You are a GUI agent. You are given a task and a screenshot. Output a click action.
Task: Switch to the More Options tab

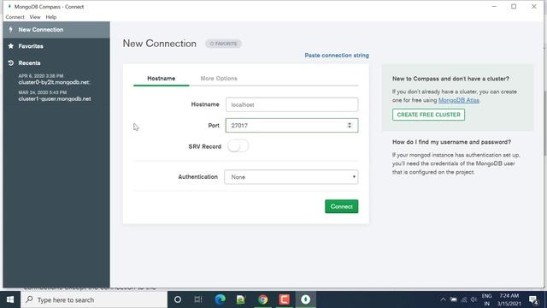click(x=219, y=79)
